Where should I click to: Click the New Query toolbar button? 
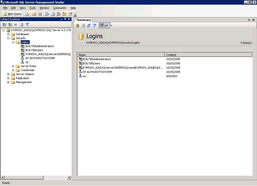point(13,14)
